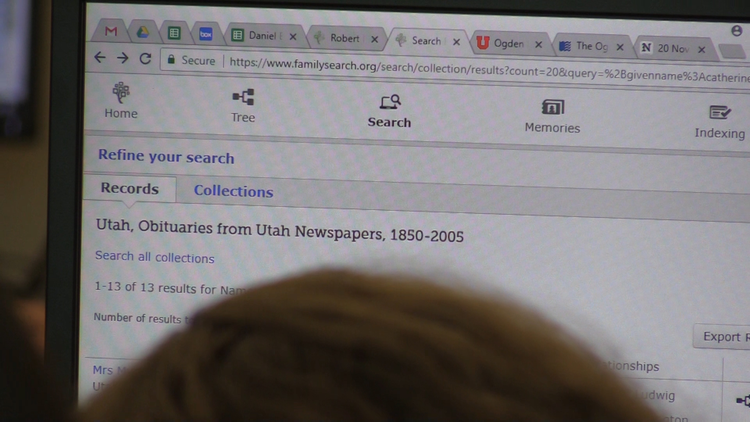Screen dimensions: 750x422
Task: Click the URL address bar
Action: [469, 70]
